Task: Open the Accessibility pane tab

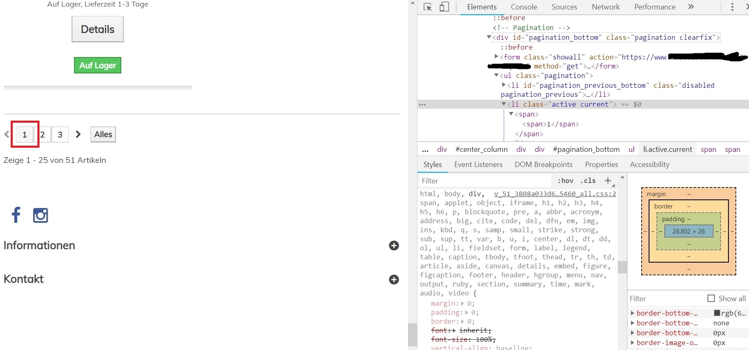Action: (x=650, y=165)
